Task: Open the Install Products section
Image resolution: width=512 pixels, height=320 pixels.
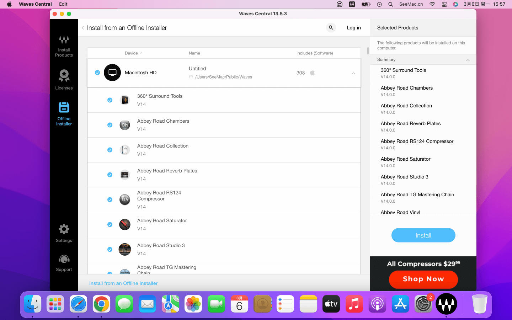Action: pyautogui.click(x=64, y=46)
